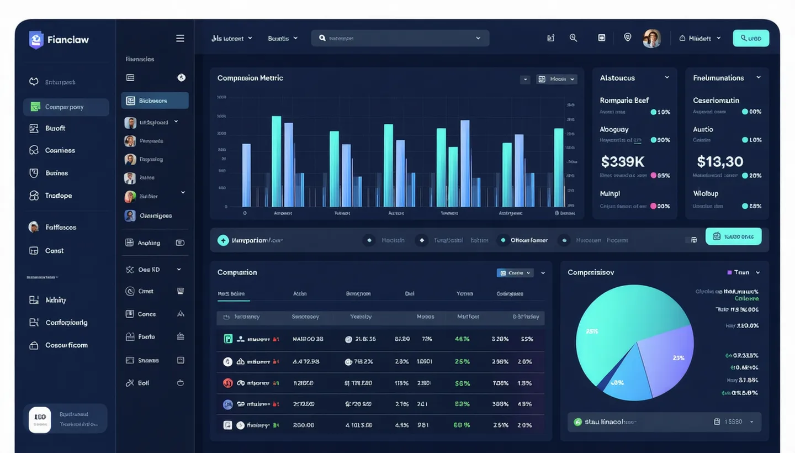Select the Conce item in the panel

155,314
